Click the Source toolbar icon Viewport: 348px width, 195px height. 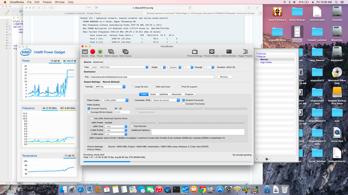click(85, 52)
